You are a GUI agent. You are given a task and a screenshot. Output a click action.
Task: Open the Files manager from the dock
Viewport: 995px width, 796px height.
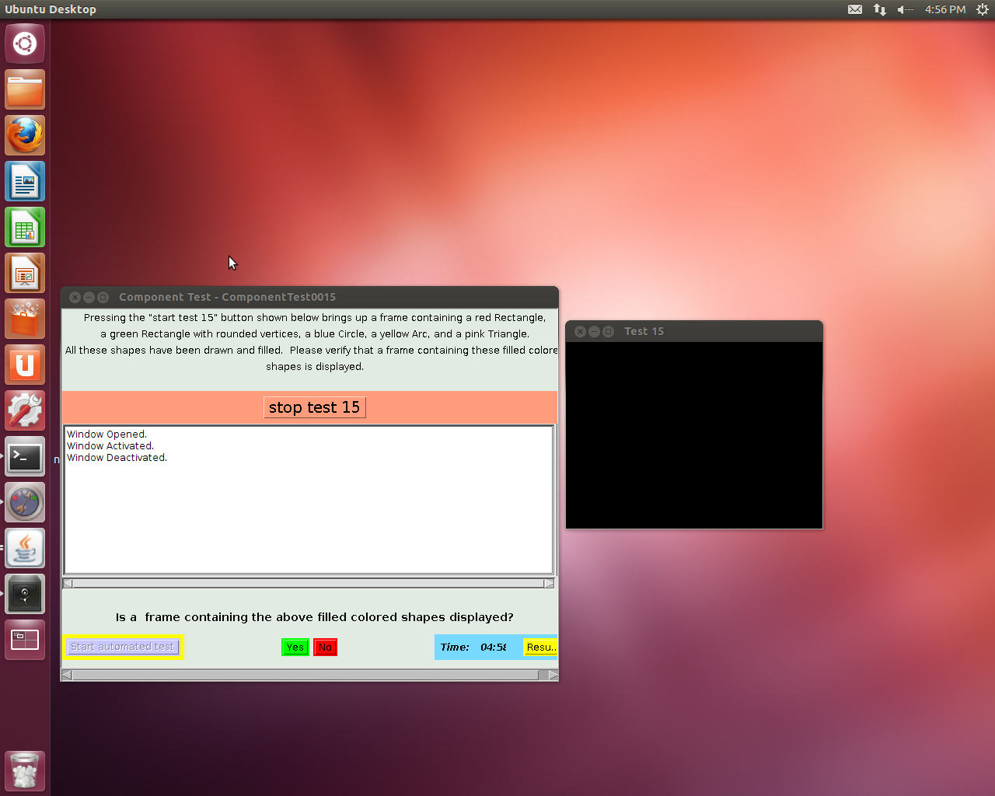click(25, 90)
